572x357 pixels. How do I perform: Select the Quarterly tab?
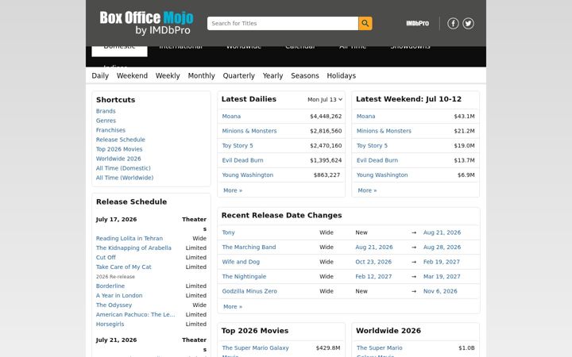pyautogui.click(x=238, y=76)
